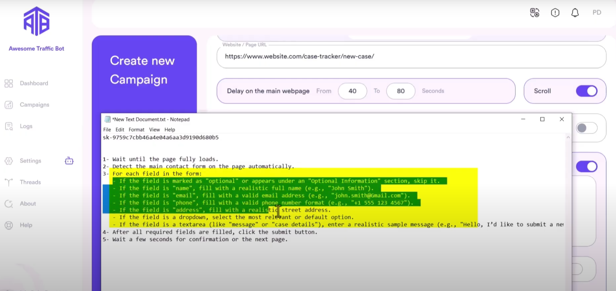
Task: Go to the About page
Action: [28, 204]
